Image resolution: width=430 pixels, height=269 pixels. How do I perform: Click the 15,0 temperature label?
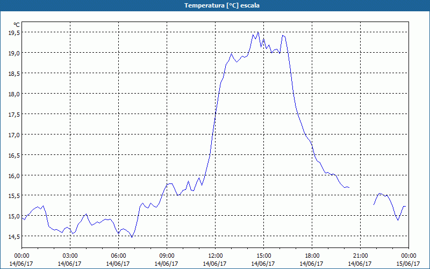pos(14,216)
